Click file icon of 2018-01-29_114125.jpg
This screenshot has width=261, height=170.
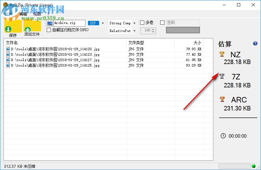8,65
